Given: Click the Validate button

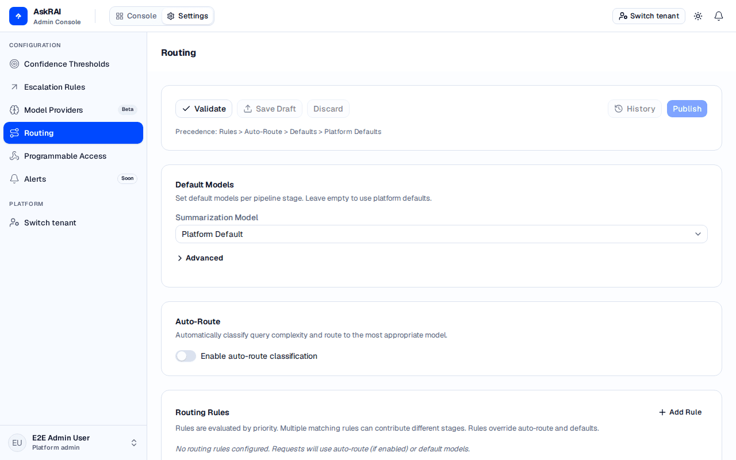Looking at the screenshot, I should click(204, 109).
